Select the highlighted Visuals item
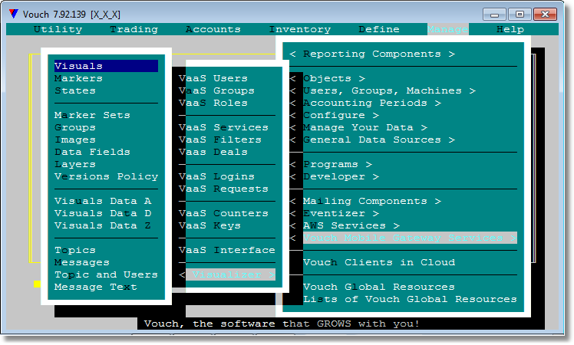 tap(106, 66)
